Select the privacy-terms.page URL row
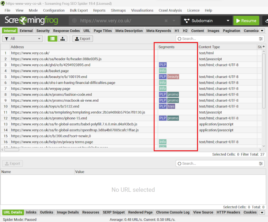 pyautogui.click(x=131, y=142)
